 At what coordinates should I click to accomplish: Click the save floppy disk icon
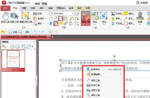pyautogui.click(x=10, y=32)
